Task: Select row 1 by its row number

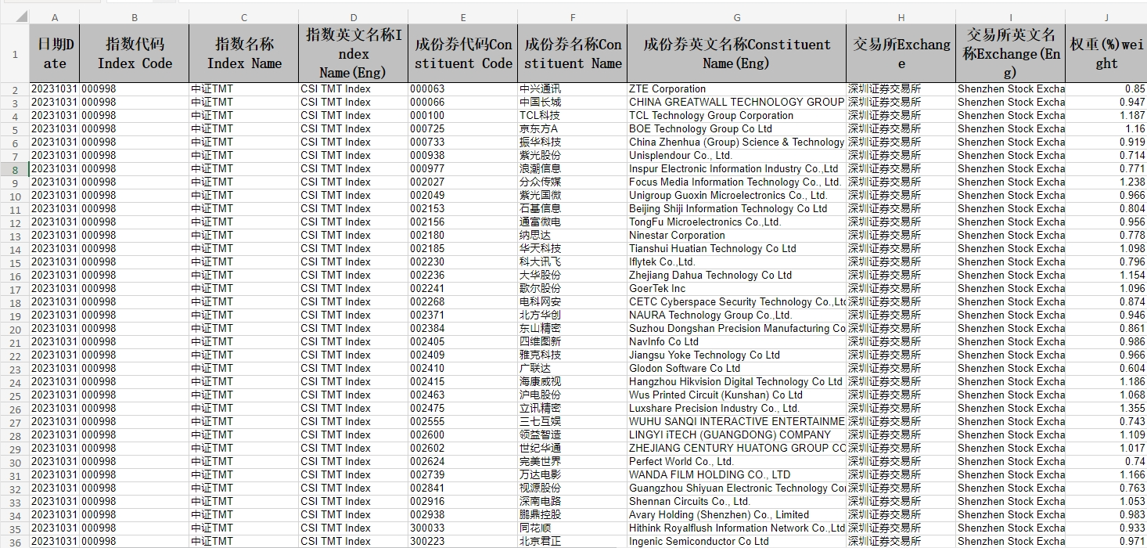Action: click(x=14, y=53)
